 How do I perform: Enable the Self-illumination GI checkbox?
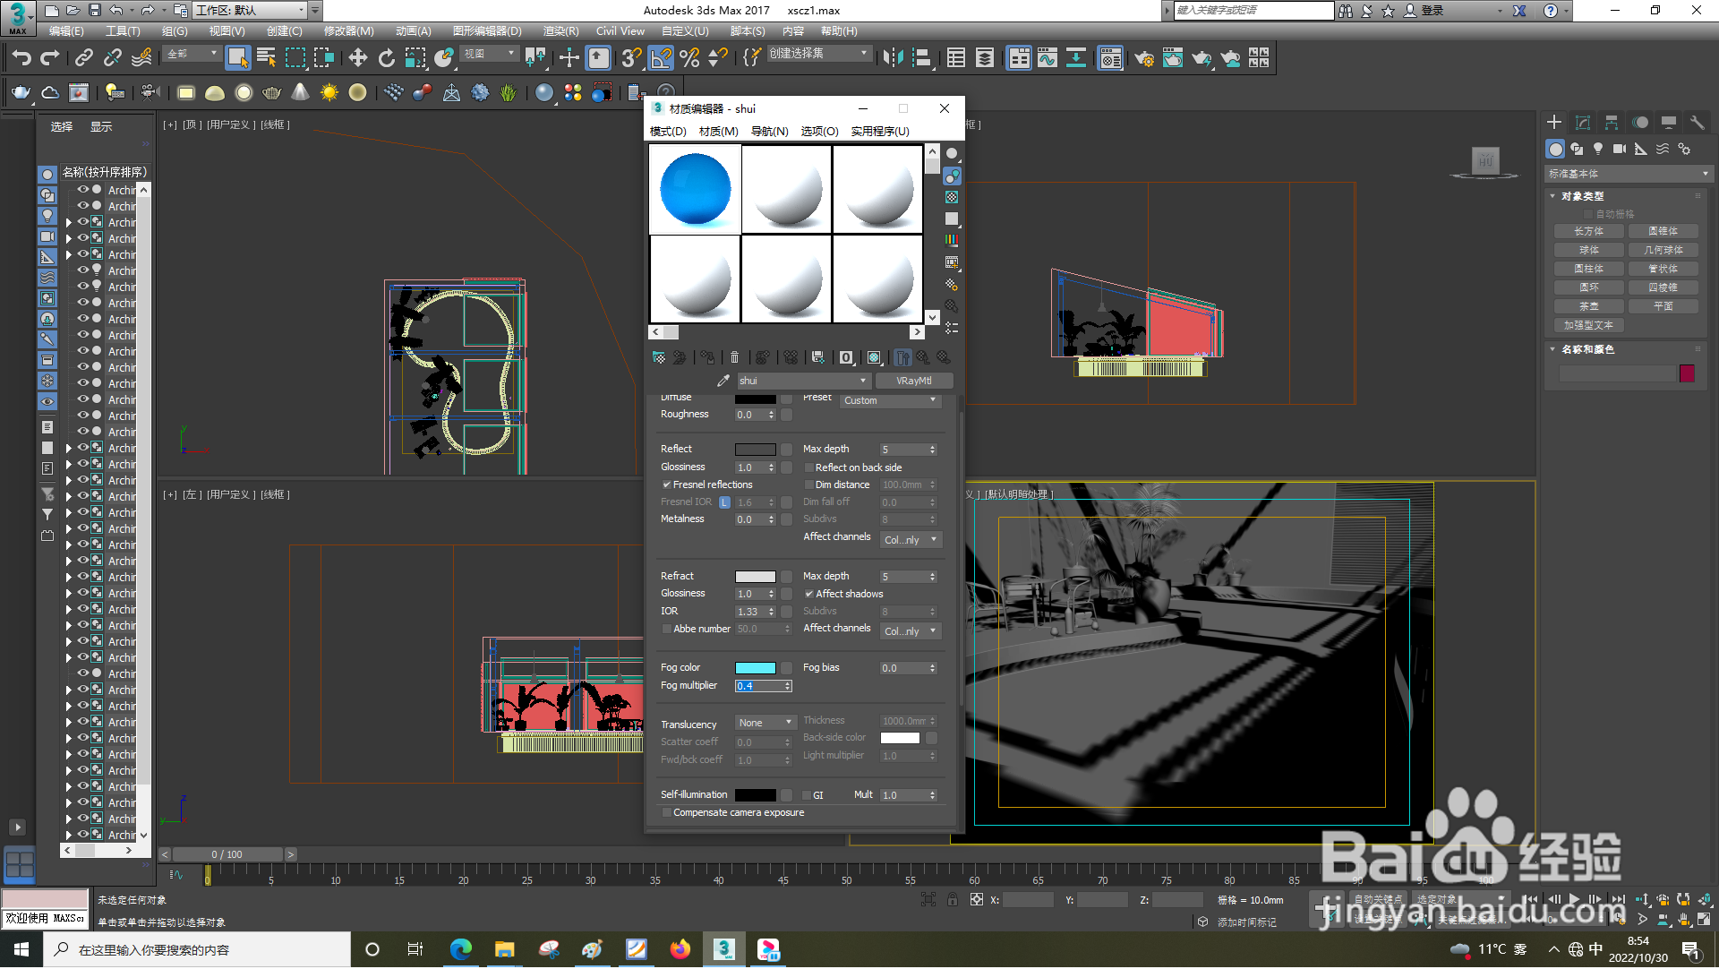806,795
